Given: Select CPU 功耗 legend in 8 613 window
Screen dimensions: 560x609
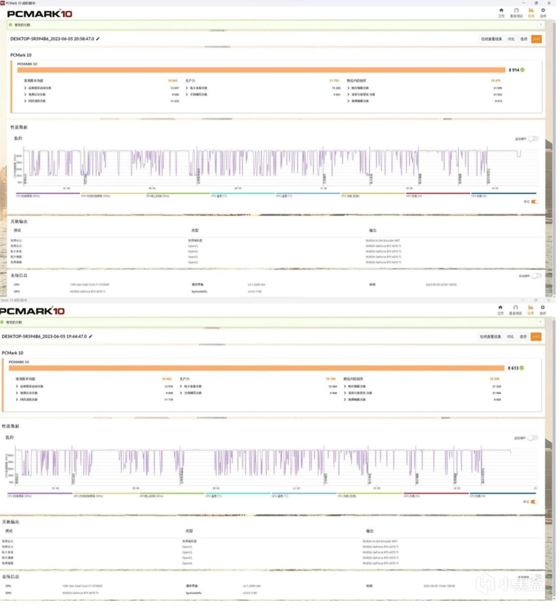Looking at the screenshot, I should [370, 495].
